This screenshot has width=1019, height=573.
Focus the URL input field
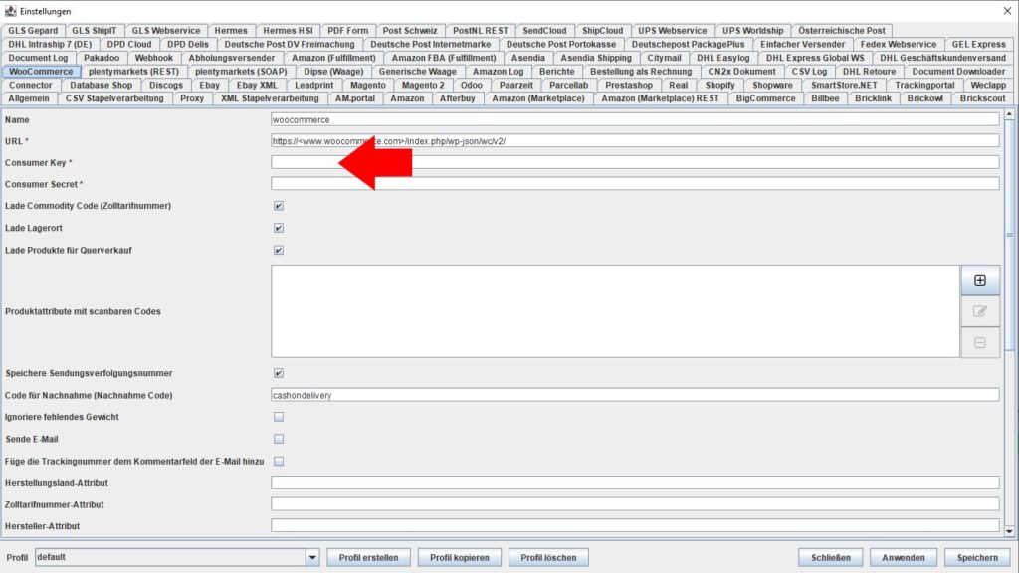[635, 141]
